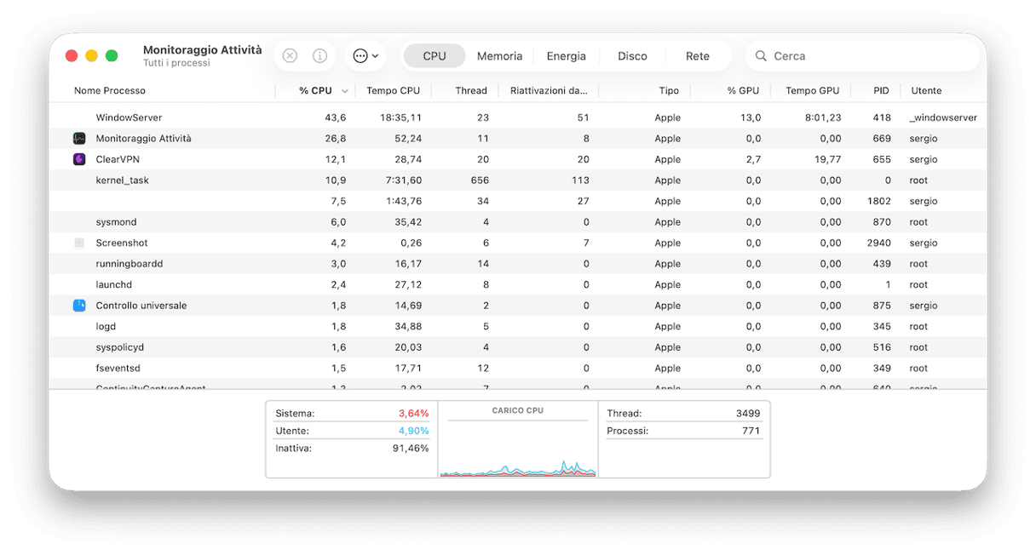
Task: Click the Utente 4,90% value
Action: (x=414, y=431)
